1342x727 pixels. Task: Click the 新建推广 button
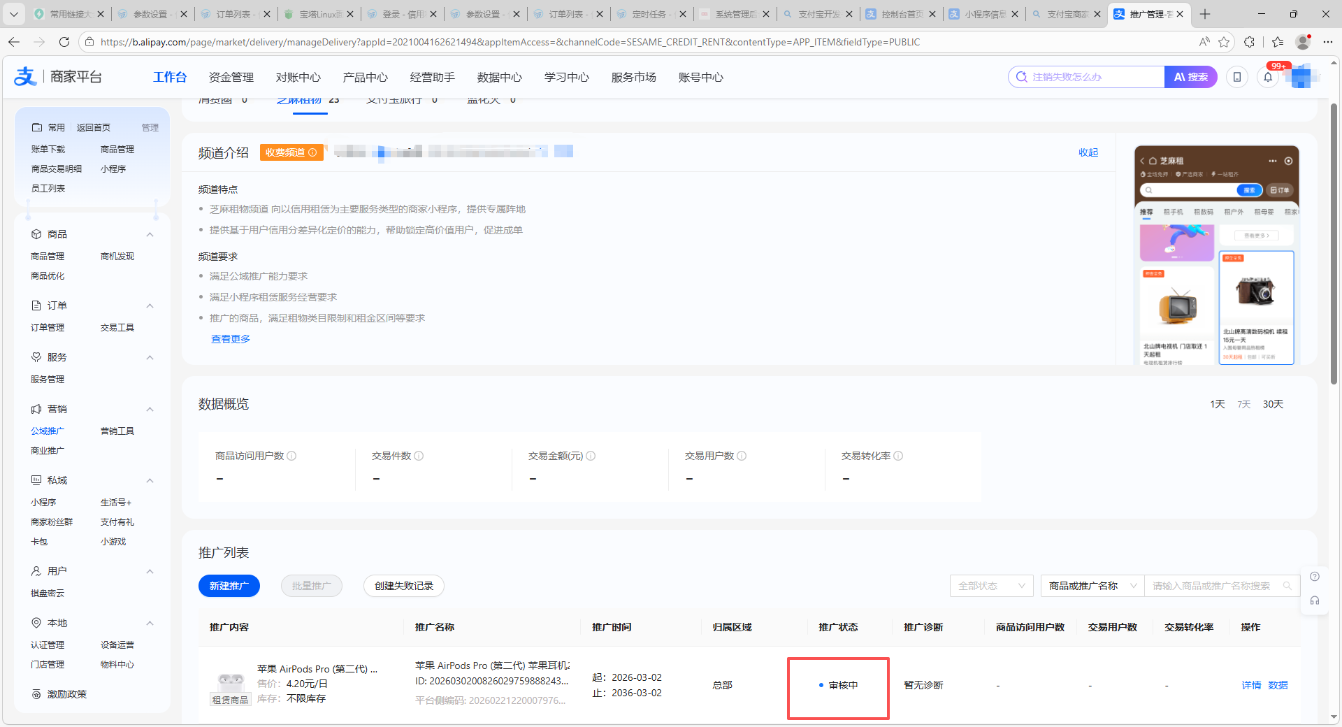click(x=229, y=586)
